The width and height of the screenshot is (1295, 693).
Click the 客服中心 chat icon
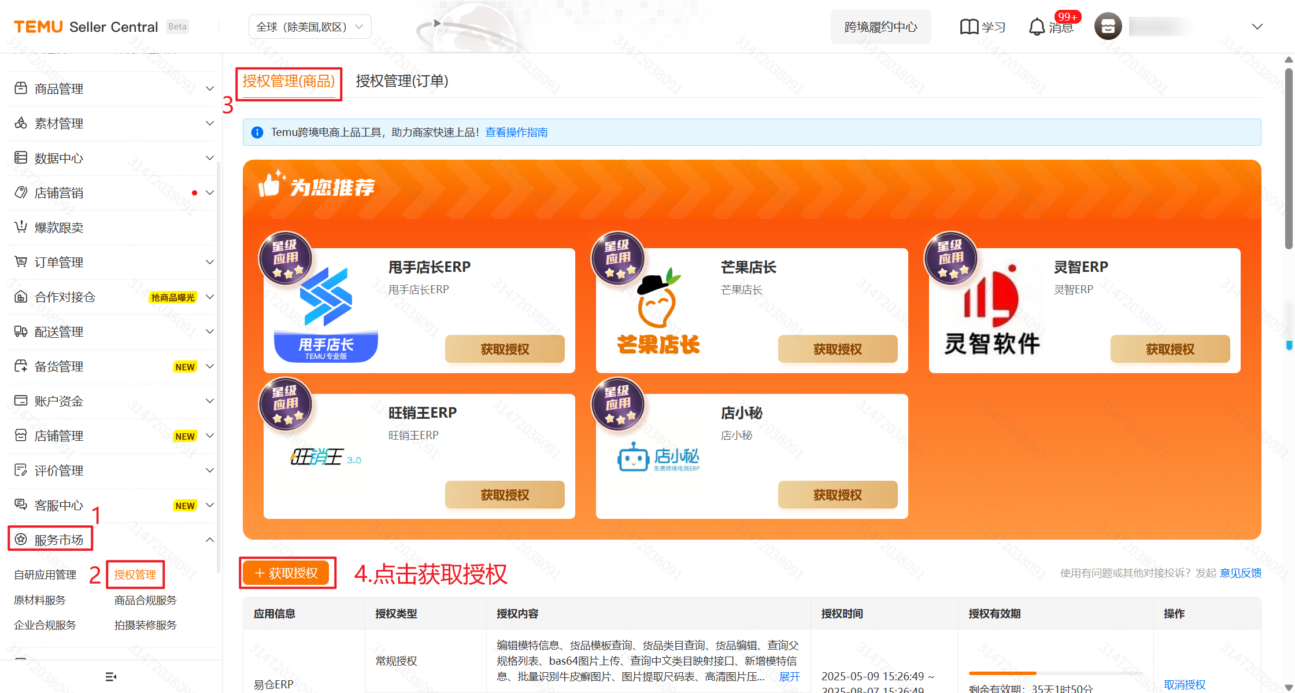(21, 505)
